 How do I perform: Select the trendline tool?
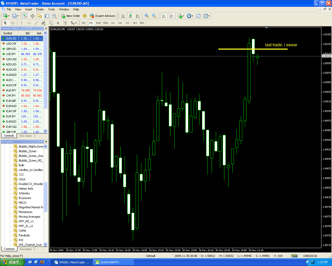point(36,23)
